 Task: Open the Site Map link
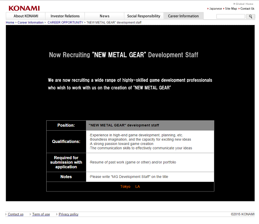click(x=231, y=8)
